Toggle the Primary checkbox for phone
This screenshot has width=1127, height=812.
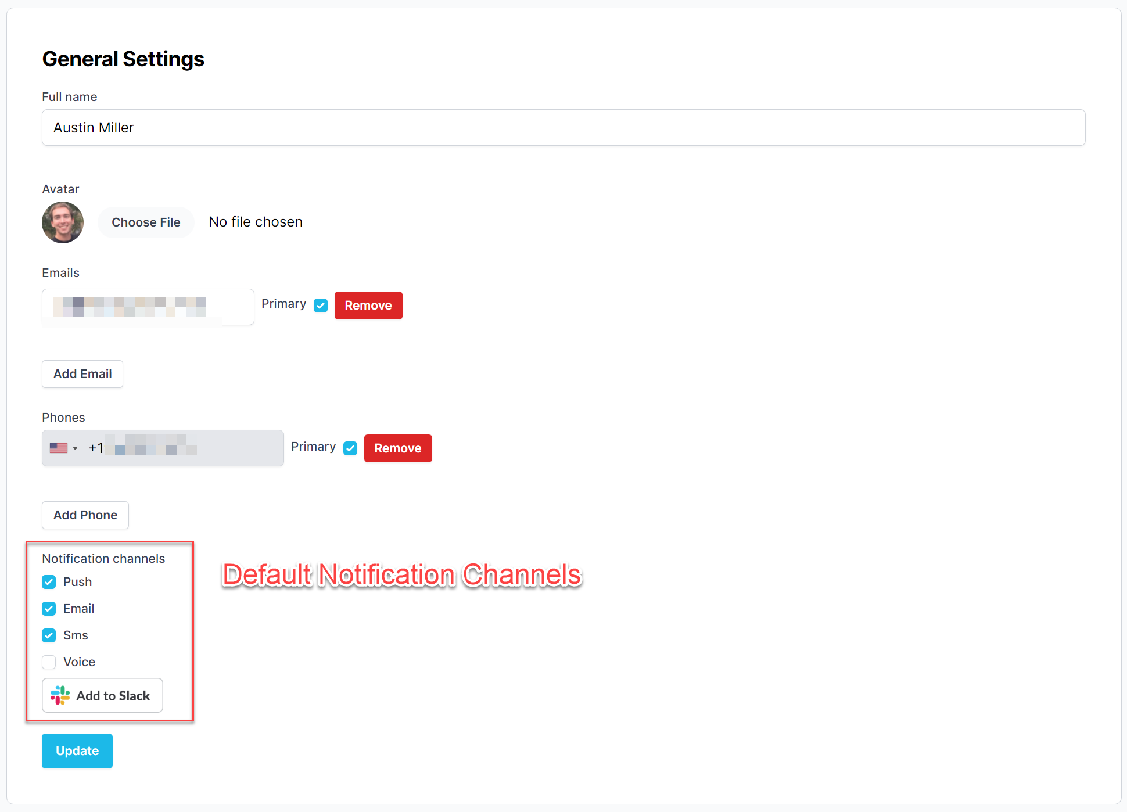(x=350, y=448)
